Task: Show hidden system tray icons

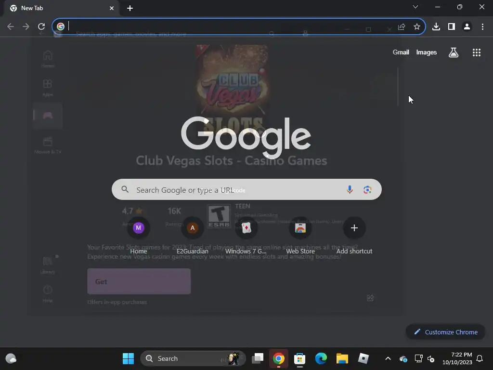Action: click(x=388, y=358)
